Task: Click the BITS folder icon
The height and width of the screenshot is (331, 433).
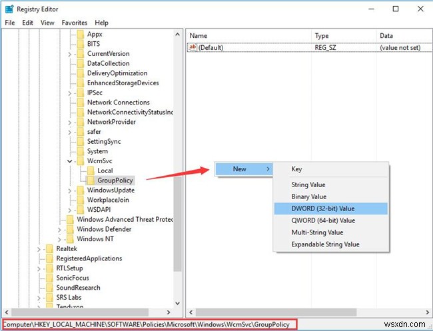Action: click(x=81, y=44)
